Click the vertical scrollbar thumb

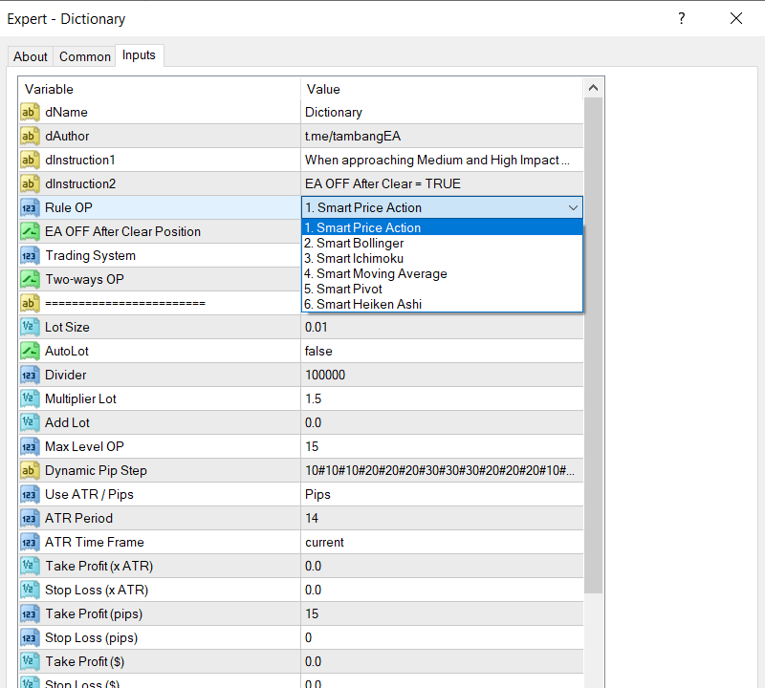[x=593, y=345]
